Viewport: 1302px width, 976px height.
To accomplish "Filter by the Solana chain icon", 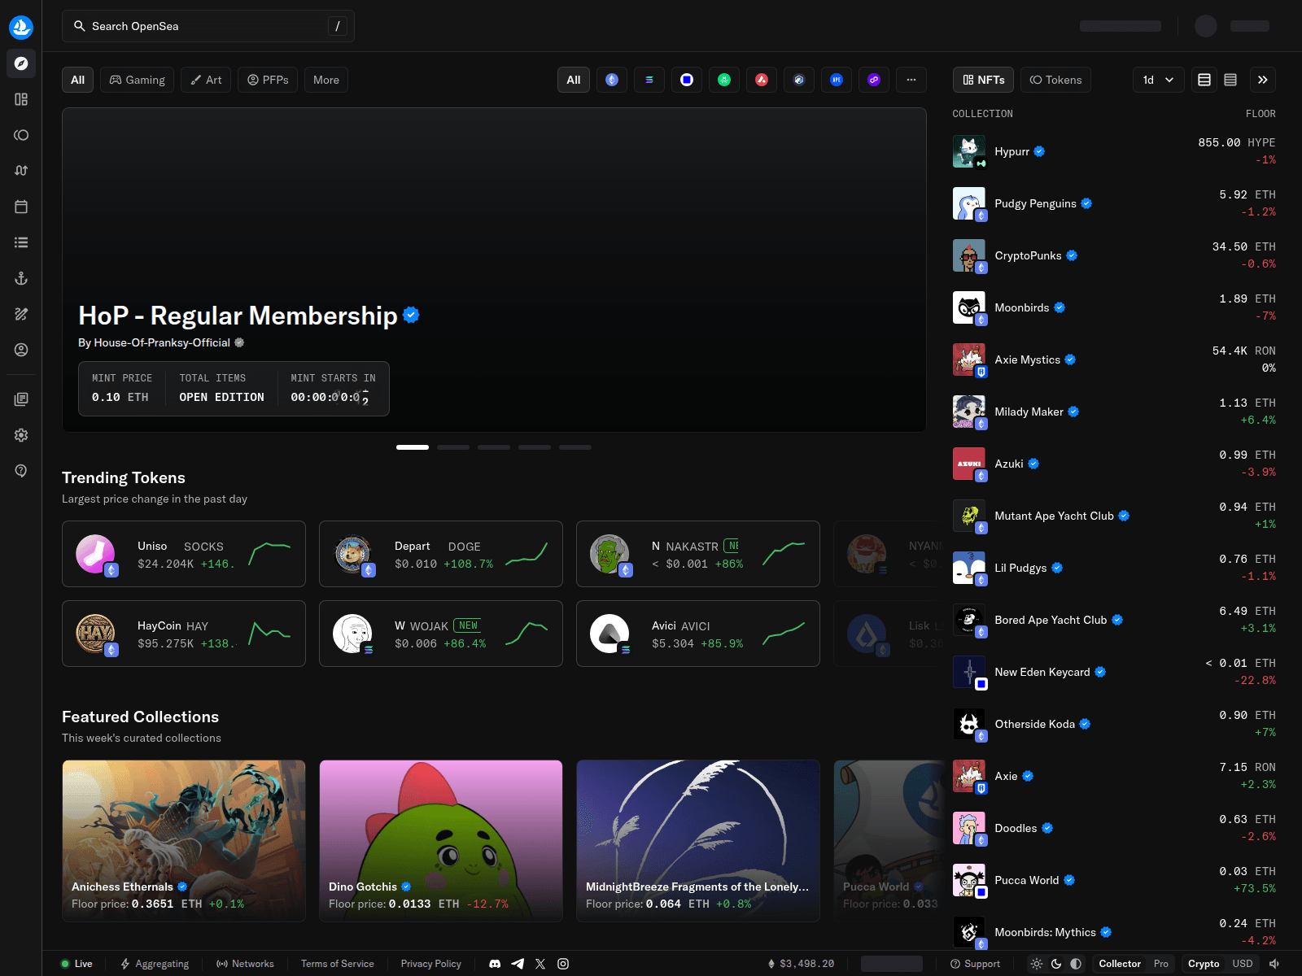I will pos(649,80).
